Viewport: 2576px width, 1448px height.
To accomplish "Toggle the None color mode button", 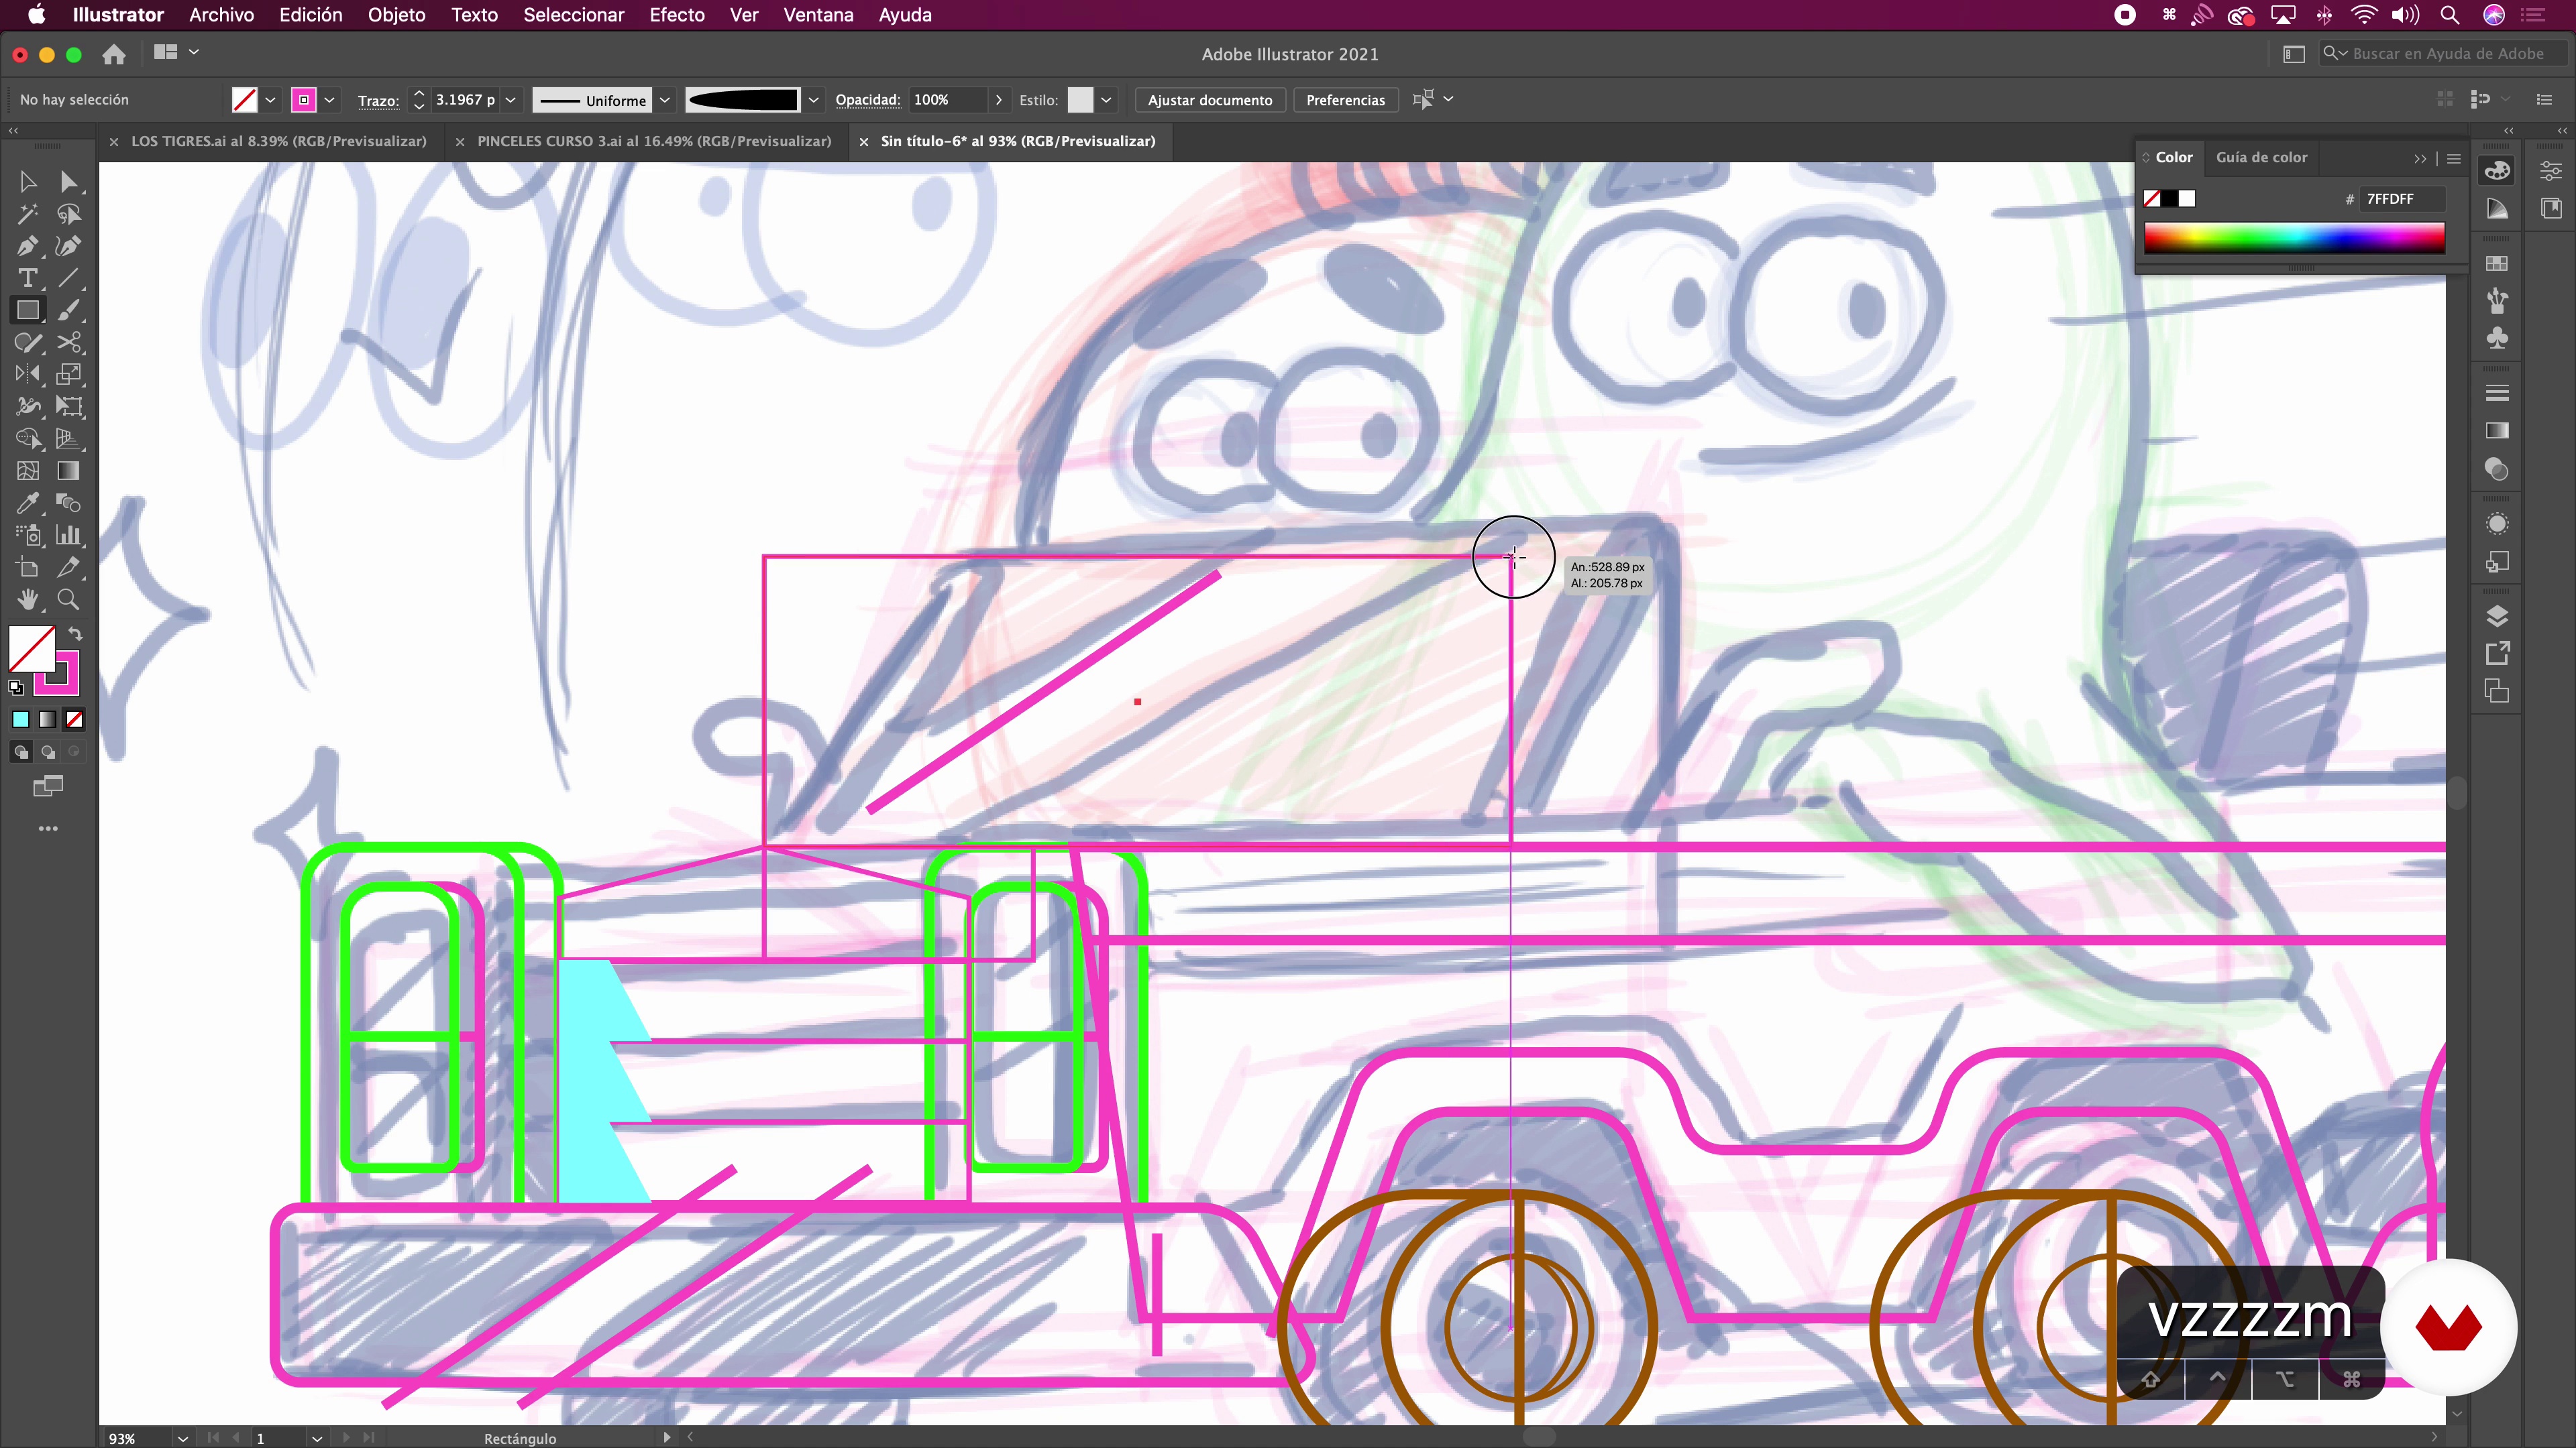I will click(x=74, y=719).
